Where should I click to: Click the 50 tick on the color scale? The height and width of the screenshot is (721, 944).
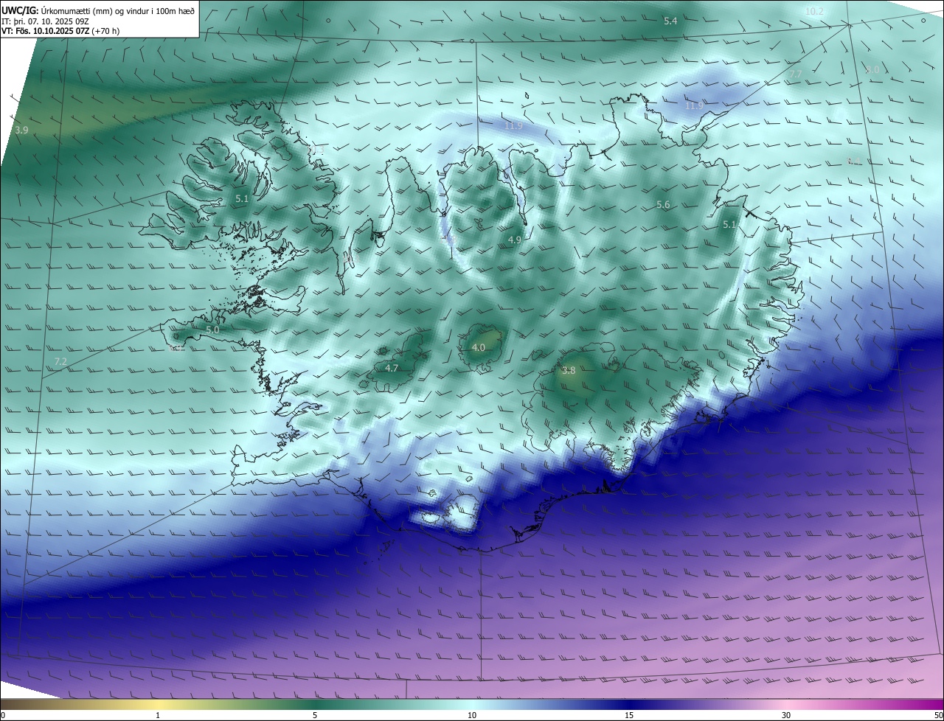938,715
